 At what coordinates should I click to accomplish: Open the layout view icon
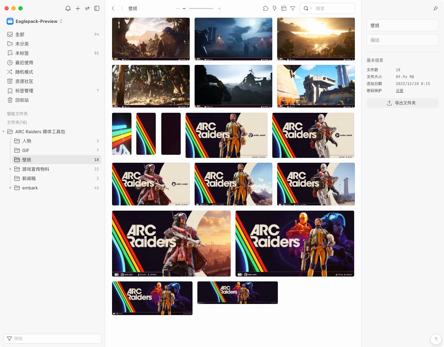[x=284, y=8]
